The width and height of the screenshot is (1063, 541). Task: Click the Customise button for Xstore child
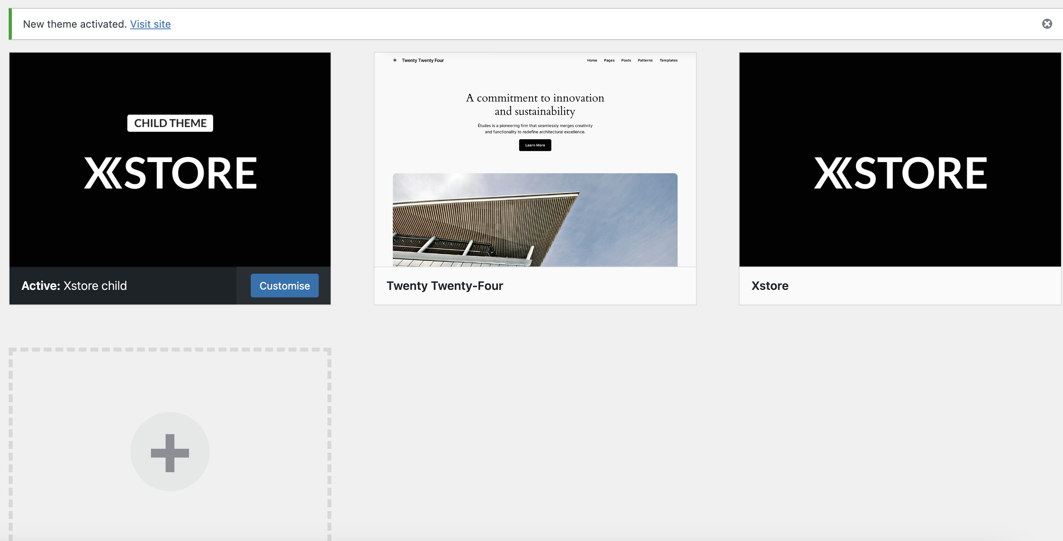coord(284,286)
